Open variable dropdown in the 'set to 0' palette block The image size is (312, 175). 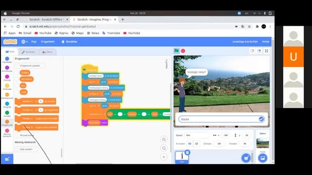point(28,101)
